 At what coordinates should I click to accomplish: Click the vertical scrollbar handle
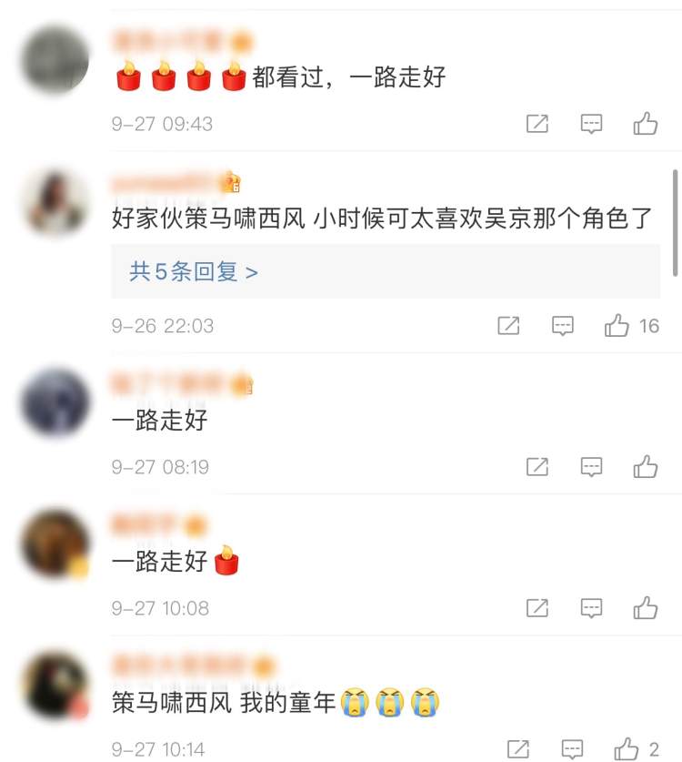pos(675,222)
